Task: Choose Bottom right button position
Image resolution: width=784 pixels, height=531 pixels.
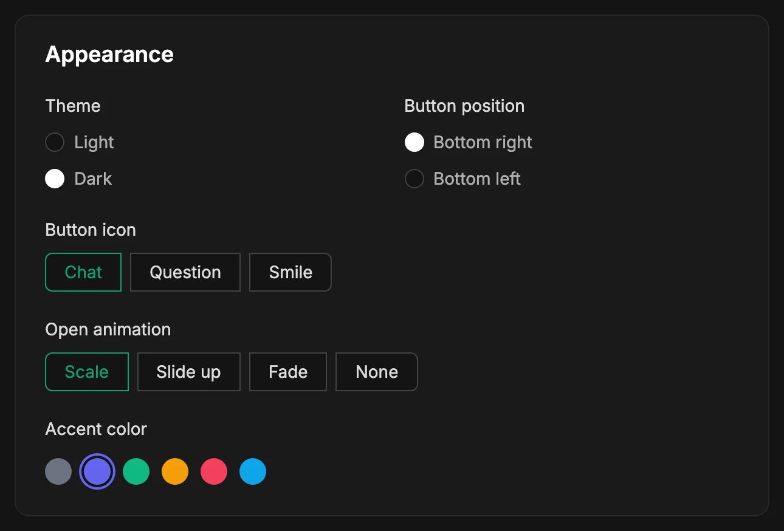Action: tap(414, 142)
